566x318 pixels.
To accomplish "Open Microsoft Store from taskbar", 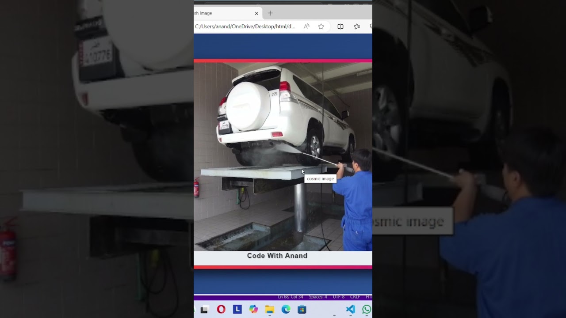I will [x=302, y=309].
